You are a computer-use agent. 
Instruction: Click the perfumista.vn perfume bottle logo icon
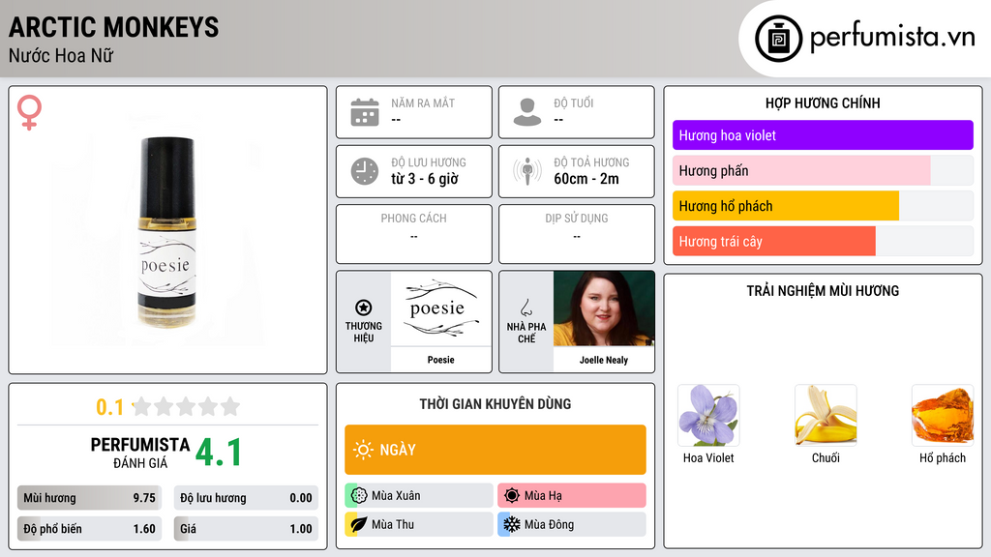[x=778, y=39]
